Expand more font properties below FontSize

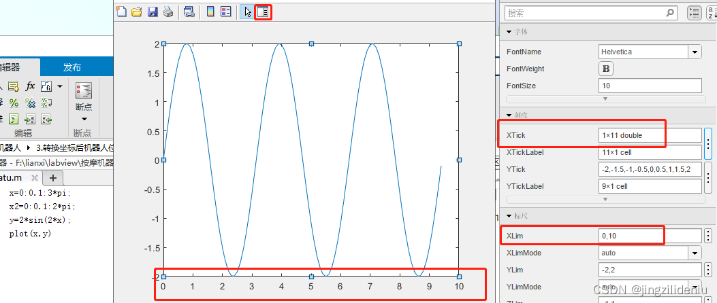point(605,99)
